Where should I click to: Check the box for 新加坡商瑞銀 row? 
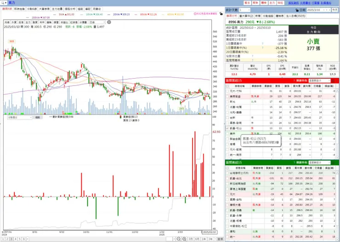coord(227,184)
